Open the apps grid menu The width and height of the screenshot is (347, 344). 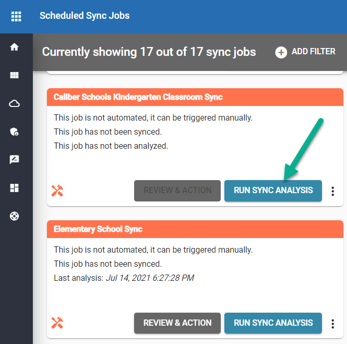(16, 16)
